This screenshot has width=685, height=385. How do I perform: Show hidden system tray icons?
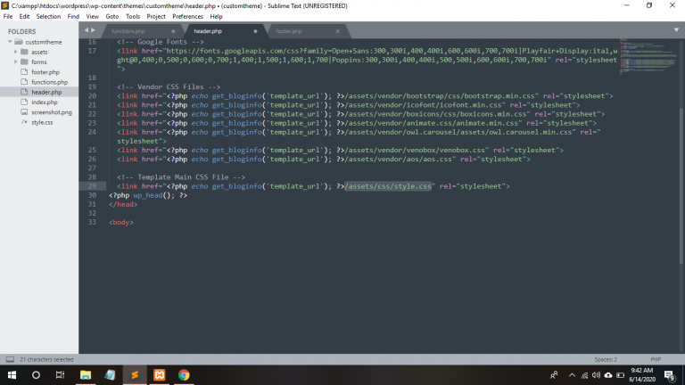point(572,375)
